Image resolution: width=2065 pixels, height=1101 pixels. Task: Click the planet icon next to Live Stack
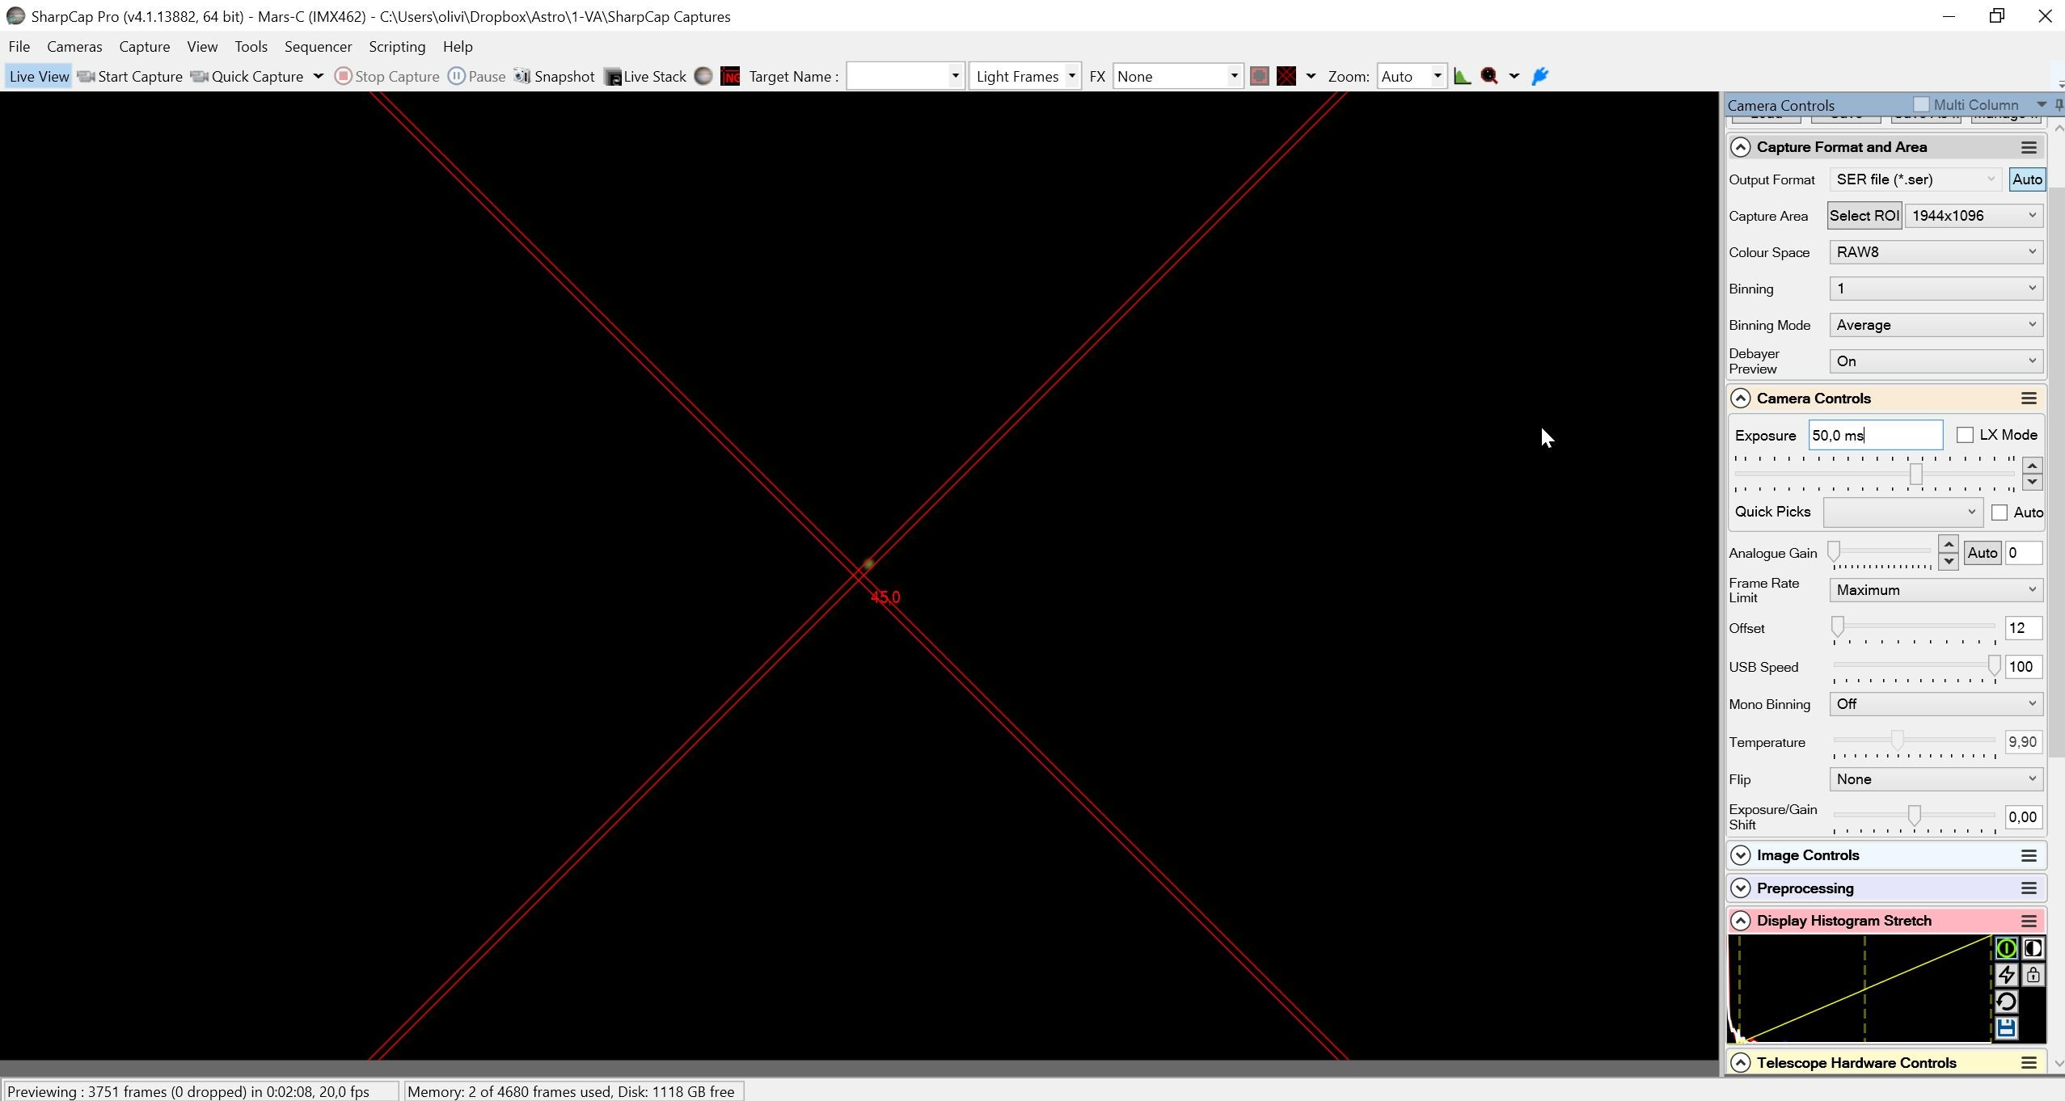(703, 76)
